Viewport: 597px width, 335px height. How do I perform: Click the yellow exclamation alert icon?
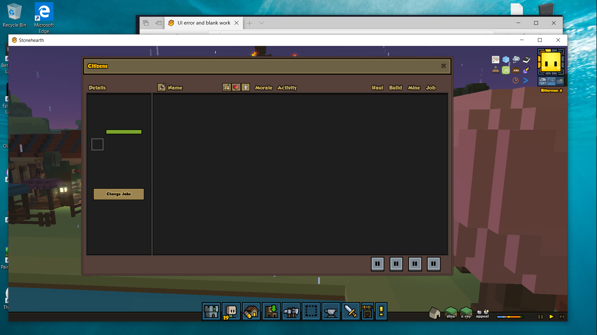tap(381, 311)
